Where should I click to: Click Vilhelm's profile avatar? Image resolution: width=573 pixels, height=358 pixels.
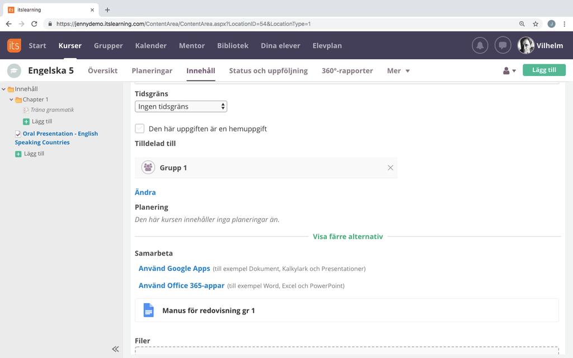(526, 46)
